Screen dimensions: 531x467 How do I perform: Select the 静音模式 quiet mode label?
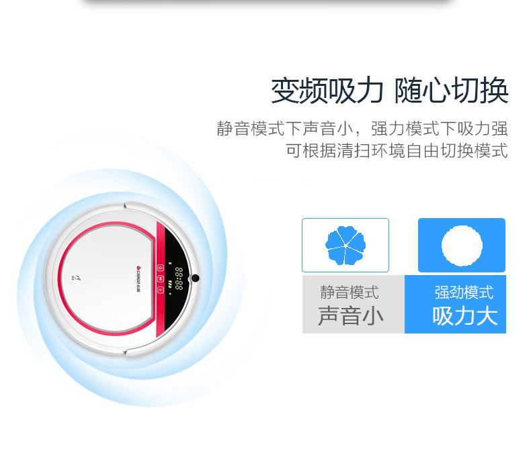pos(350,292)
